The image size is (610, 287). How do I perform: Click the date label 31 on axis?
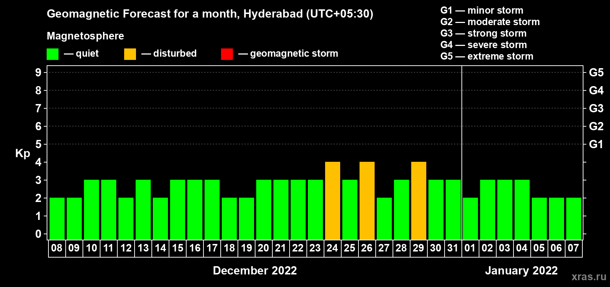click(x=453, y=248)
